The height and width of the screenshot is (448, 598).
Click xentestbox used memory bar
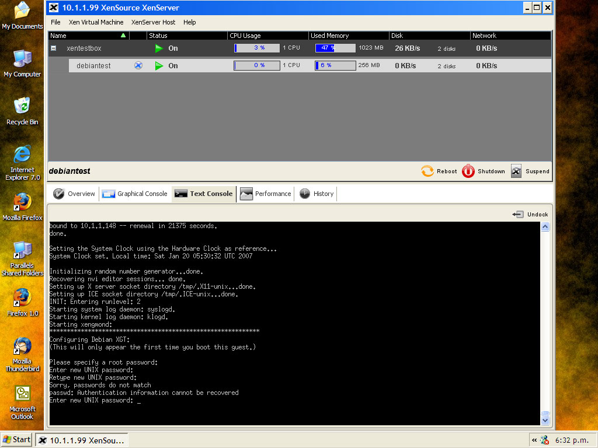pyautogui.click(x=335, y=48)
